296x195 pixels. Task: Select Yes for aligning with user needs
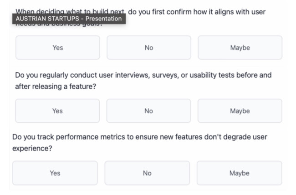coord(57,48)
